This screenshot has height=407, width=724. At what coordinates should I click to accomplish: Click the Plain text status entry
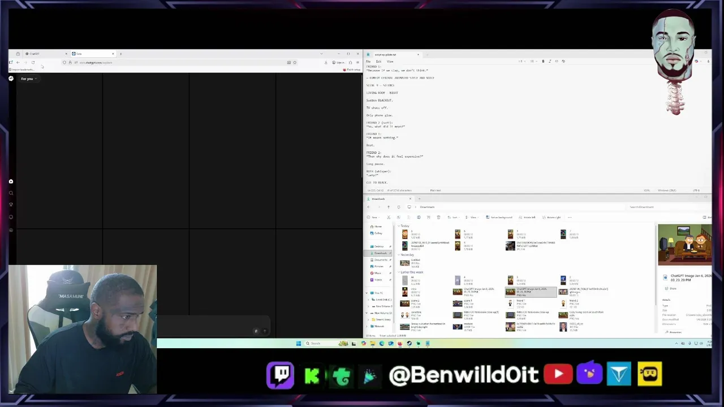pyautogui.click(x=436, y=190)
